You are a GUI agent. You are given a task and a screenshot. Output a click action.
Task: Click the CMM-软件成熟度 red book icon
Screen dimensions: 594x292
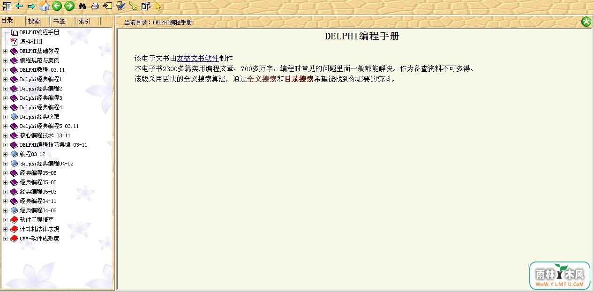click(14, 239)
